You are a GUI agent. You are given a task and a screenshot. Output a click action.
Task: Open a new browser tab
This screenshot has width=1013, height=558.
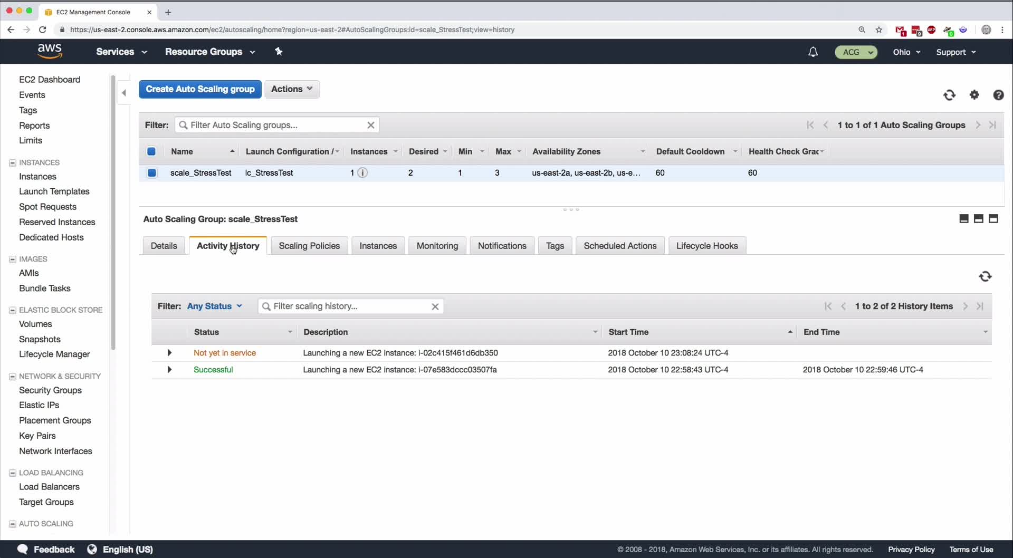168,12
